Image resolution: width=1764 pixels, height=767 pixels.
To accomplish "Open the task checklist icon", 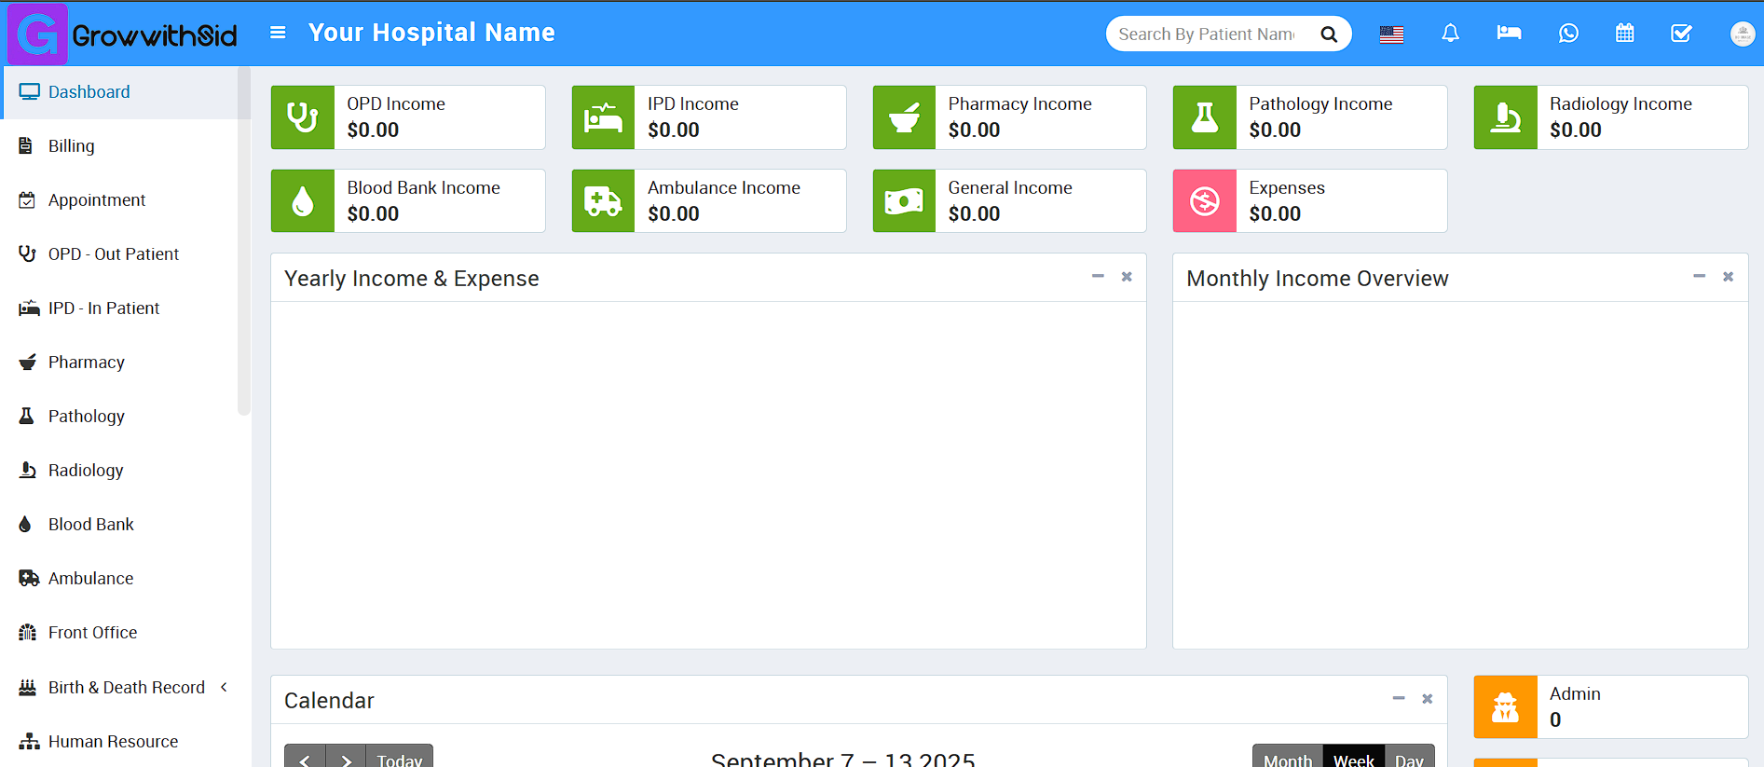I will pyautogui.click(x=1681, y=34).
